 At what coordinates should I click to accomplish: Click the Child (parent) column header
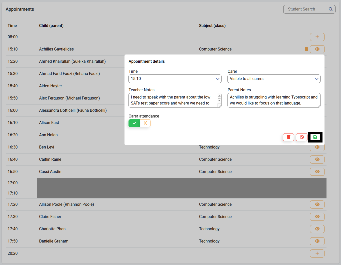pos(51,25)
